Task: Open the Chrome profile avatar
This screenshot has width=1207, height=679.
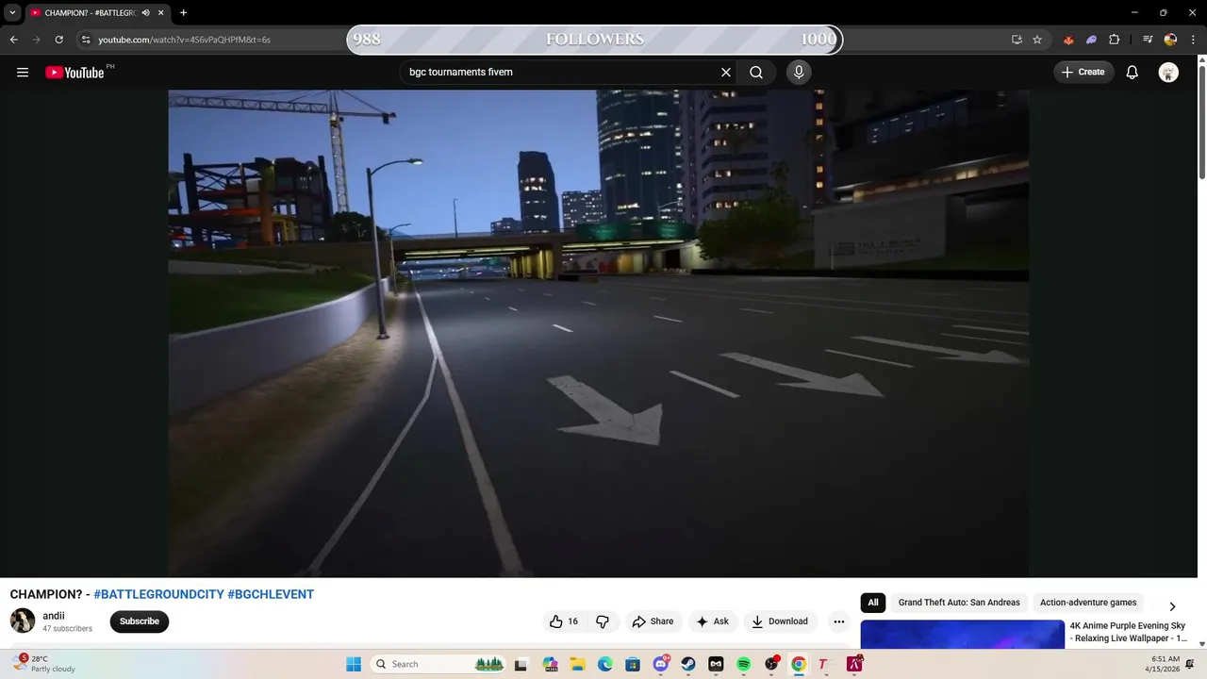Action: coord(1170,40)
